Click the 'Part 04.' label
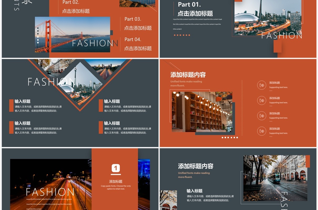This screenshot has height=210, width=318. (x=133, y=39)
